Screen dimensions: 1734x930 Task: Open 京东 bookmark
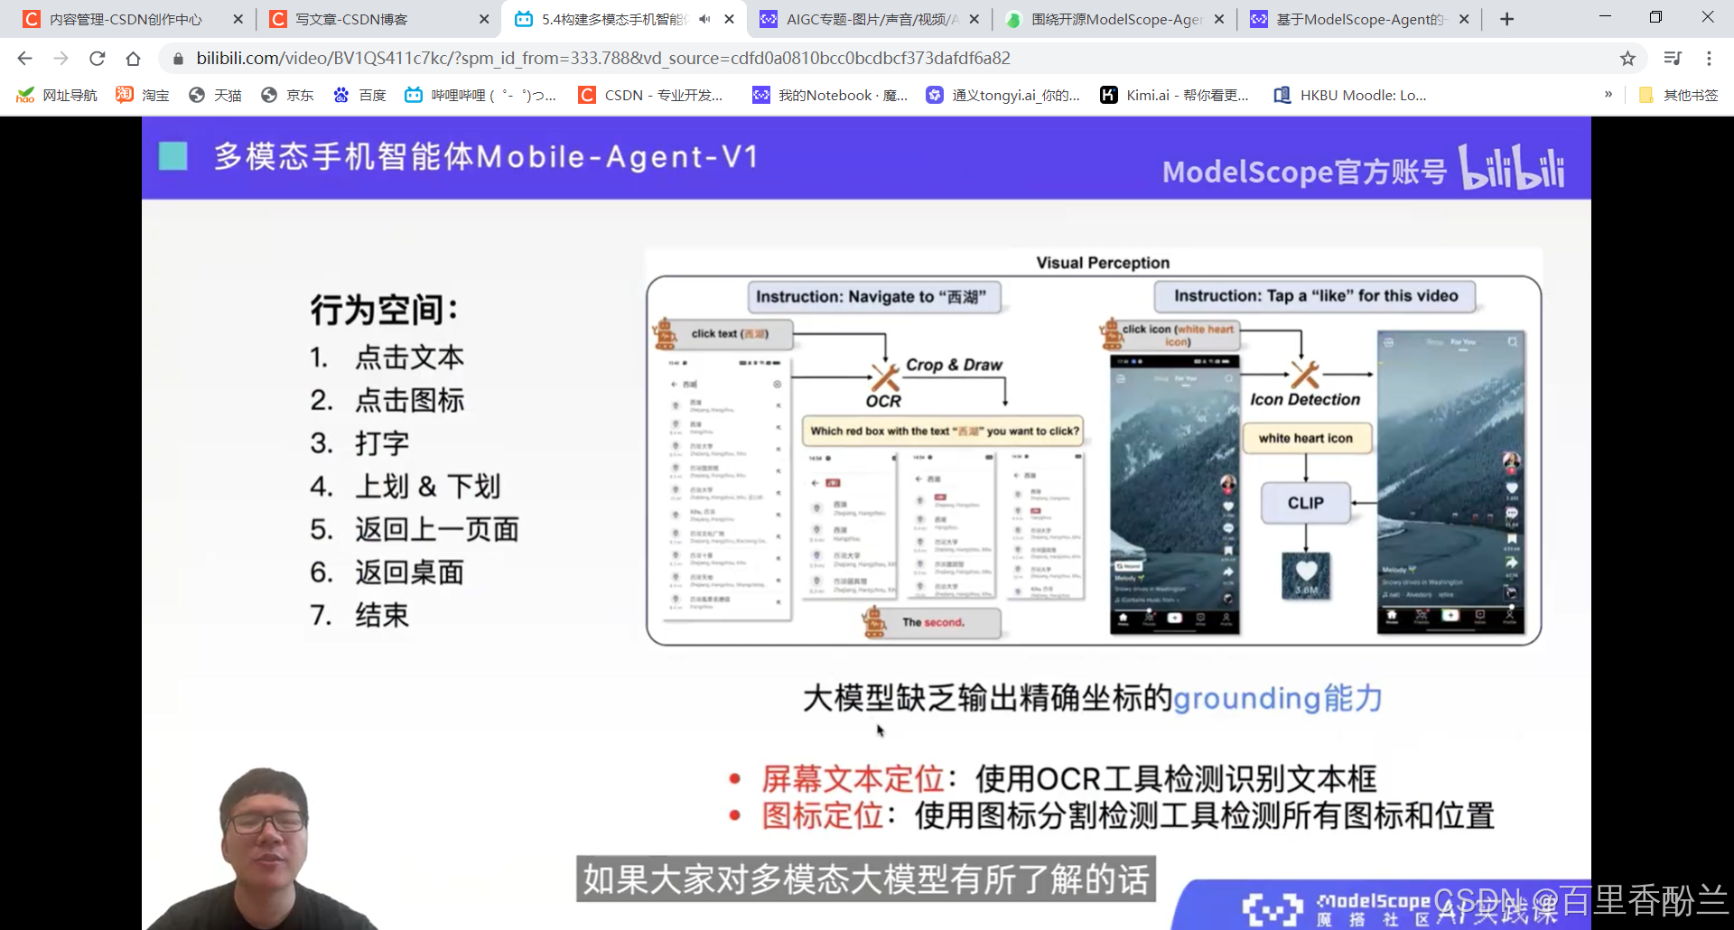pyautogui.click(x=287, y=95)
